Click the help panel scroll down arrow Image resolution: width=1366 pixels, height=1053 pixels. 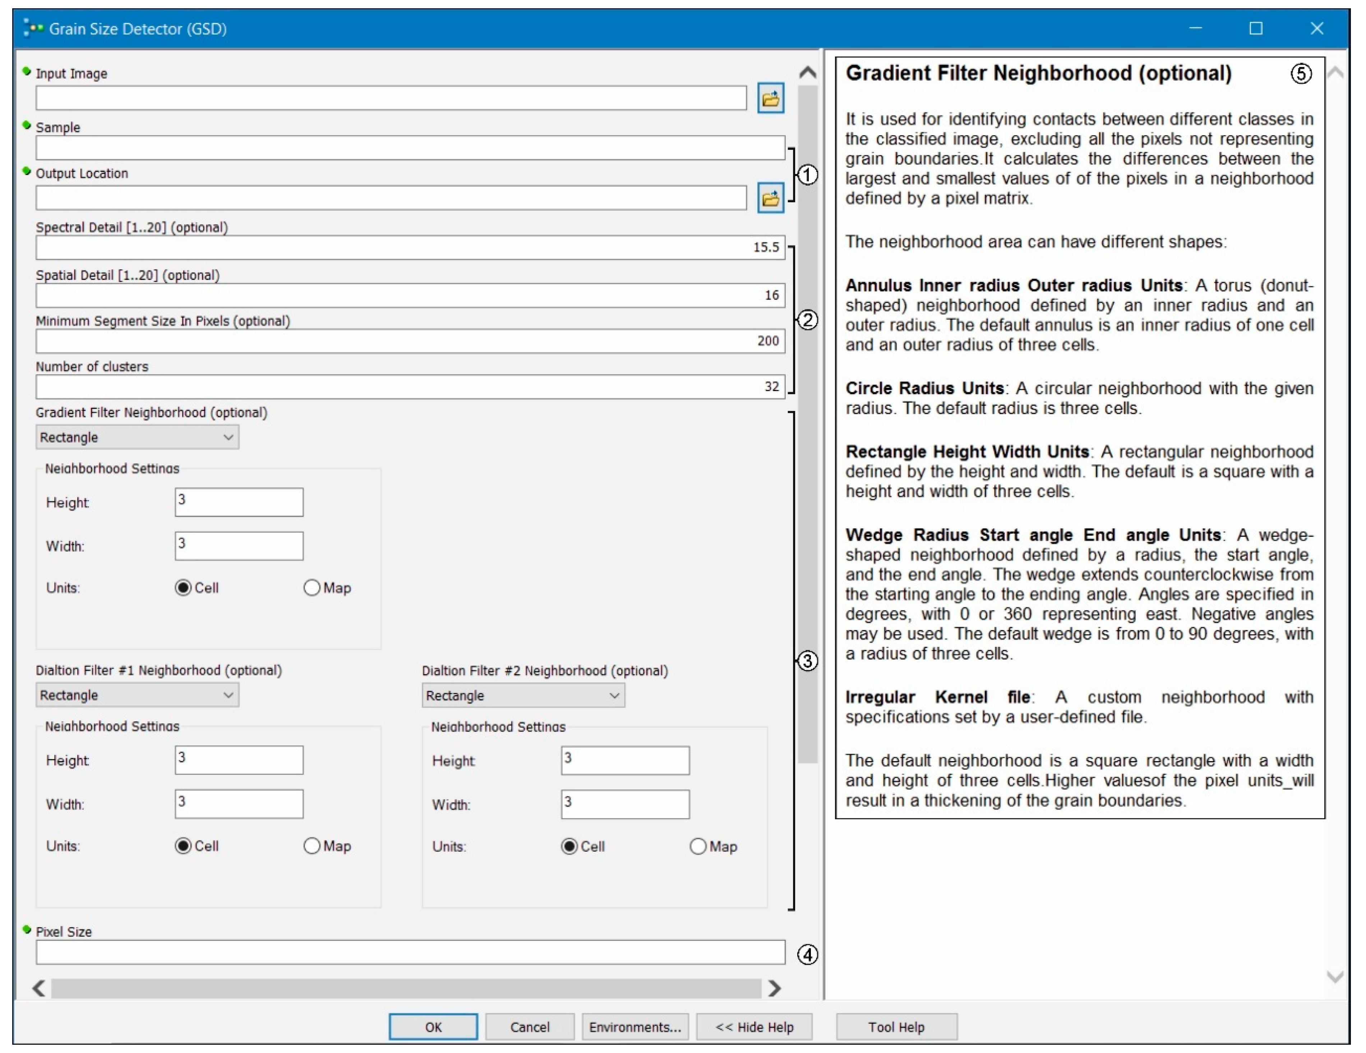pos(1335,976)
